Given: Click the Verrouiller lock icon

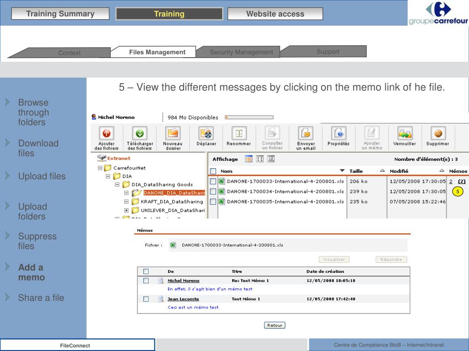Looking at the screenshot, I should 405,133.
